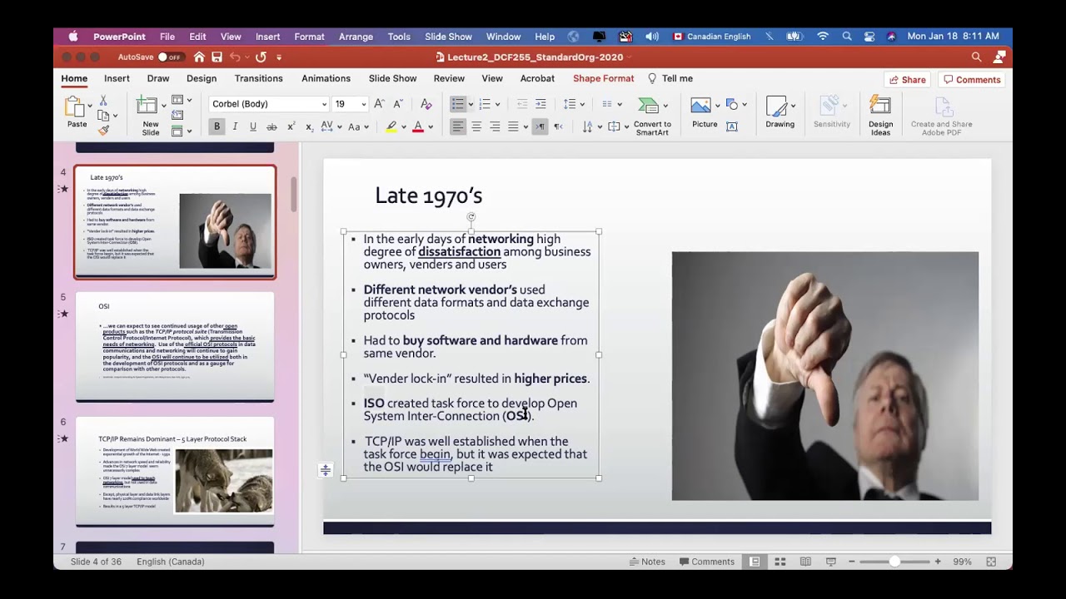Align text to the right
Viewport: 1066px width, 599px height.
click(495, 126)
